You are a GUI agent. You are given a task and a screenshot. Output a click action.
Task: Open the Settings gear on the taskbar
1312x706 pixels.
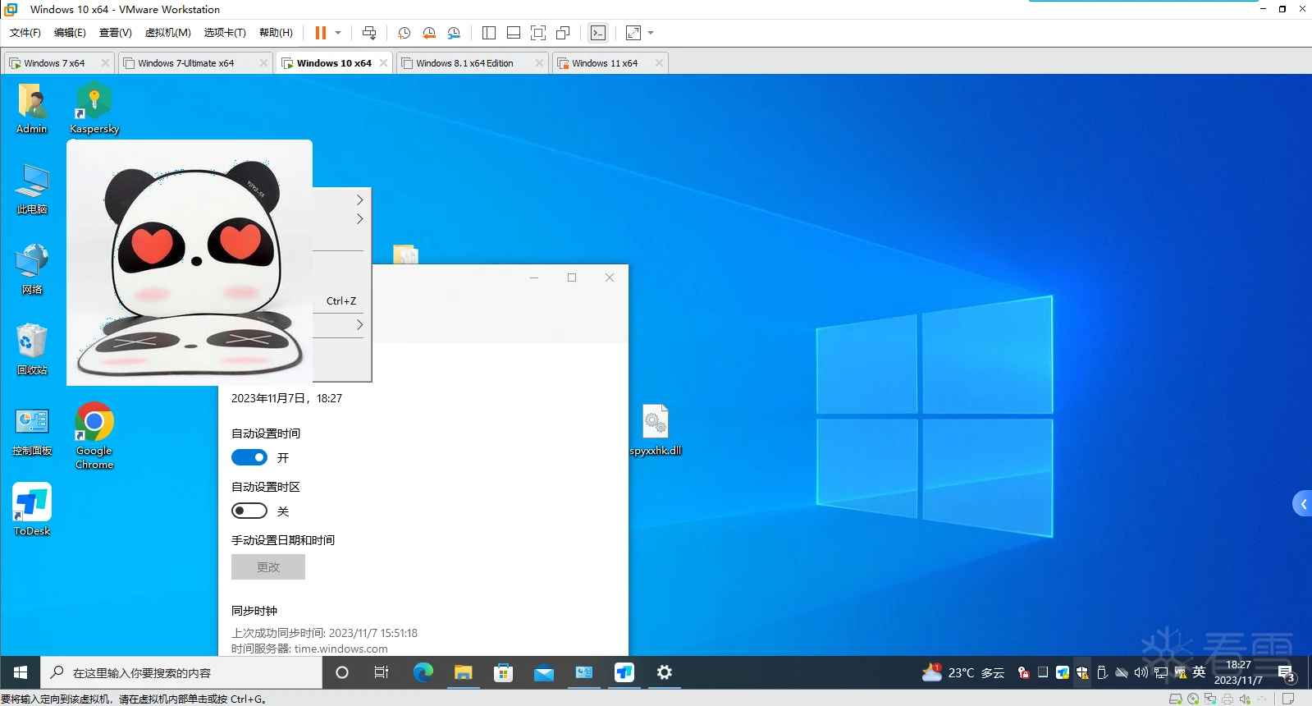(x=664, y=672)
